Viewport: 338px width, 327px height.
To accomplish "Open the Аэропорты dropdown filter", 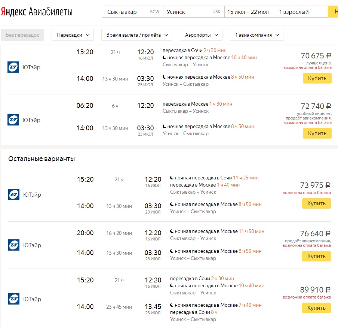I will 201,35.
